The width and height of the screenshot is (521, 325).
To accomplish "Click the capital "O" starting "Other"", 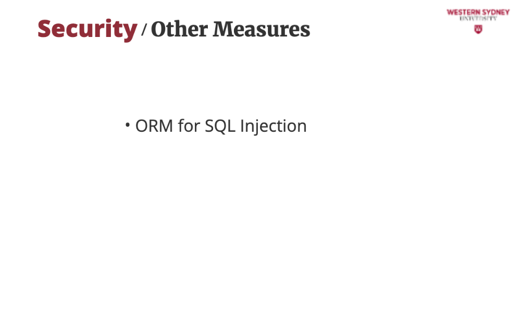I will [x=158, y=29].
